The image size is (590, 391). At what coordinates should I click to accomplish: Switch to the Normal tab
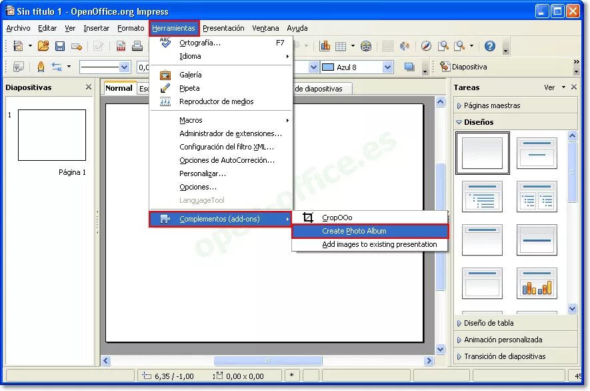tap(119, 87)
